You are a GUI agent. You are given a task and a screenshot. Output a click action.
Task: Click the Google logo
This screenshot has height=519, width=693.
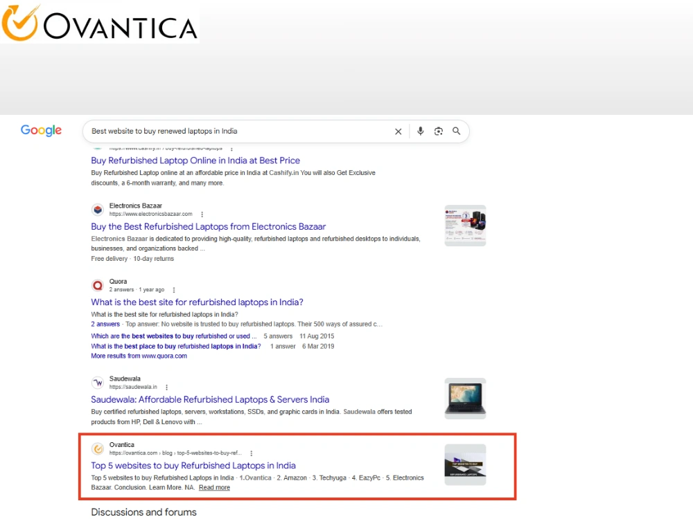click(41, 131)
